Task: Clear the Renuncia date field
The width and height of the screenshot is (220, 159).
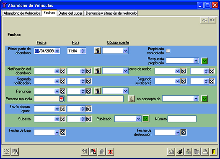Action: (63, 91)
